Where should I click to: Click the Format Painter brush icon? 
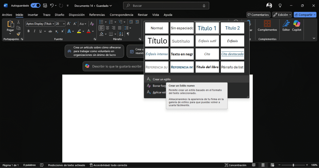tap(19, 34)
